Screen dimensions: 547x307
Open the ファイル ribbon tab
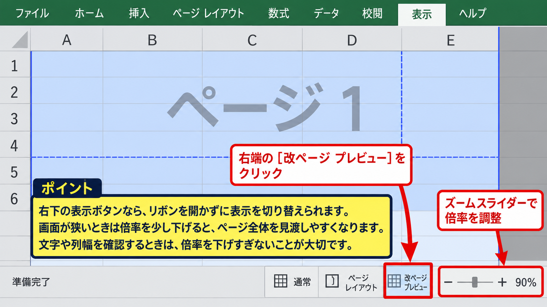coord(32,13)
